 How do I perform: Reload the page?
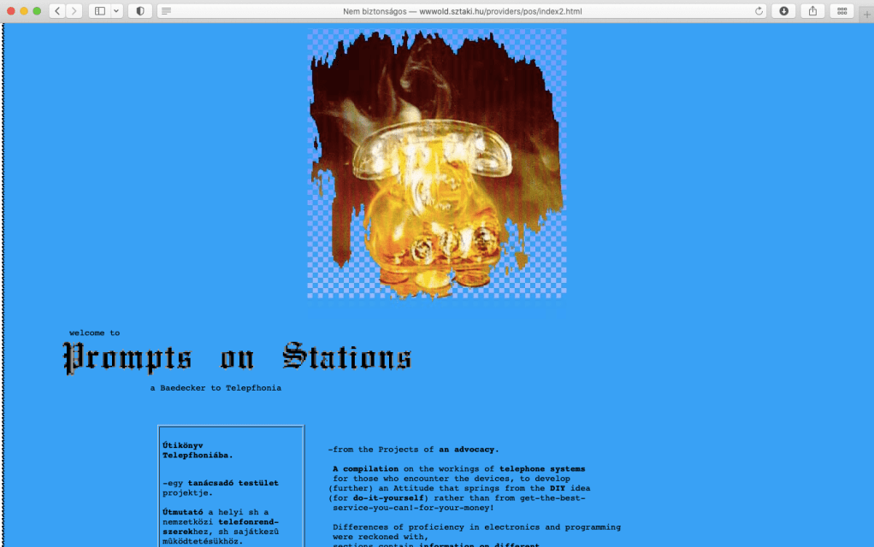(759, 11)
